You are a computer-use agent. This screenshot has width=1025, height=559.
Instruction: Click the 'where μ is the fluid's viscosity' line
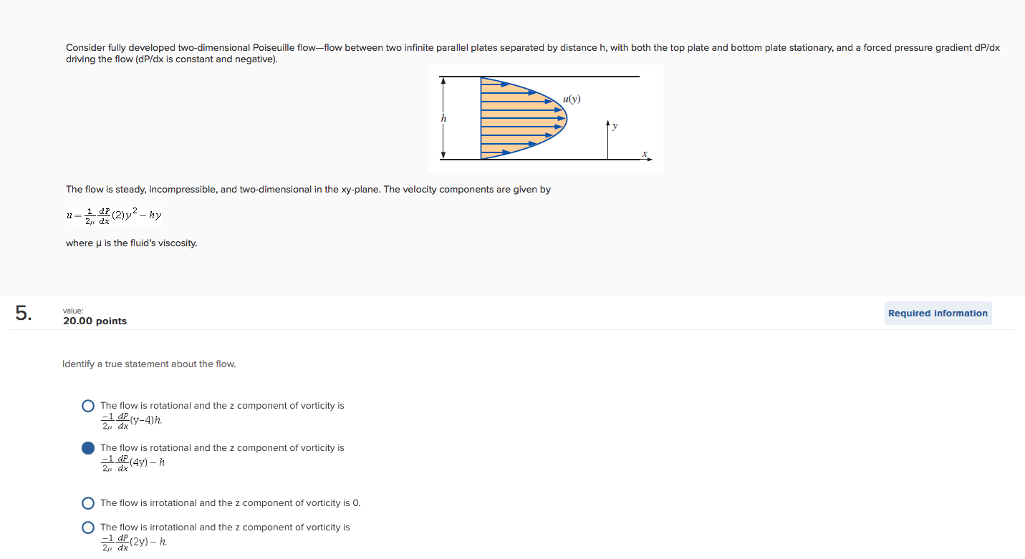132,243
